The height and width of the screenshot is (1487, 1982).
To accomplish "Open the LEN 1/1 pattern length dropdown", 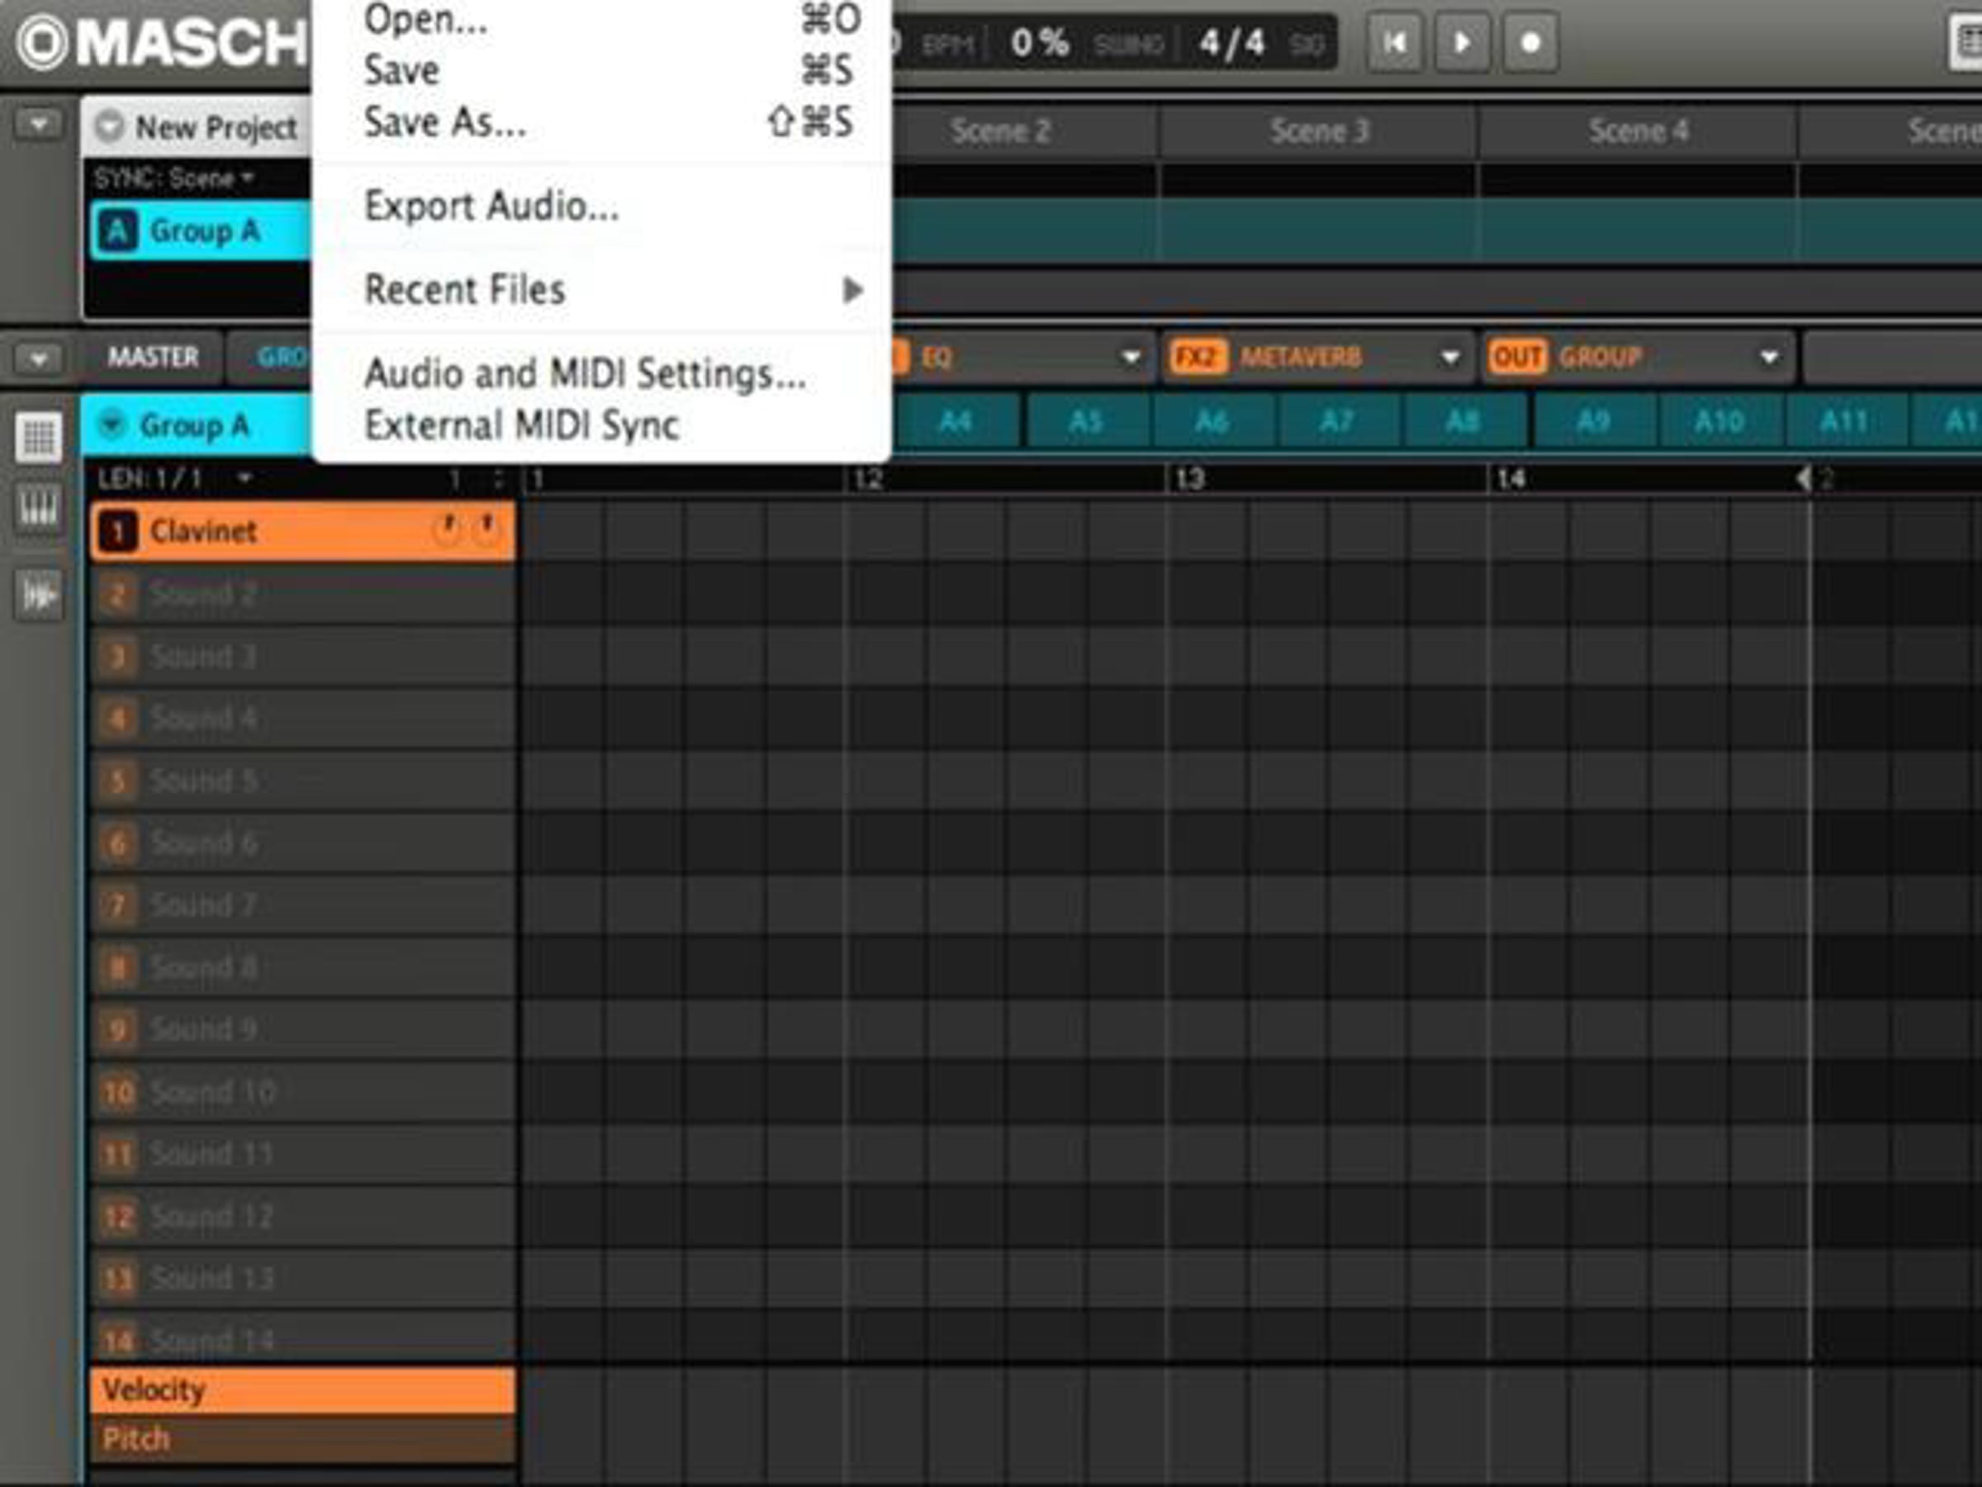I will pos(175,478).
